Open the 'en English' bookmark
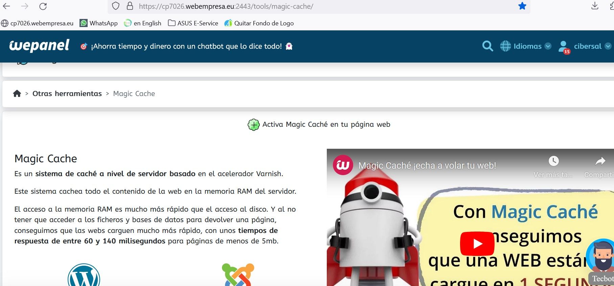Screen dimensions: 614x286 pyautogui.click(x=143, y=23)
